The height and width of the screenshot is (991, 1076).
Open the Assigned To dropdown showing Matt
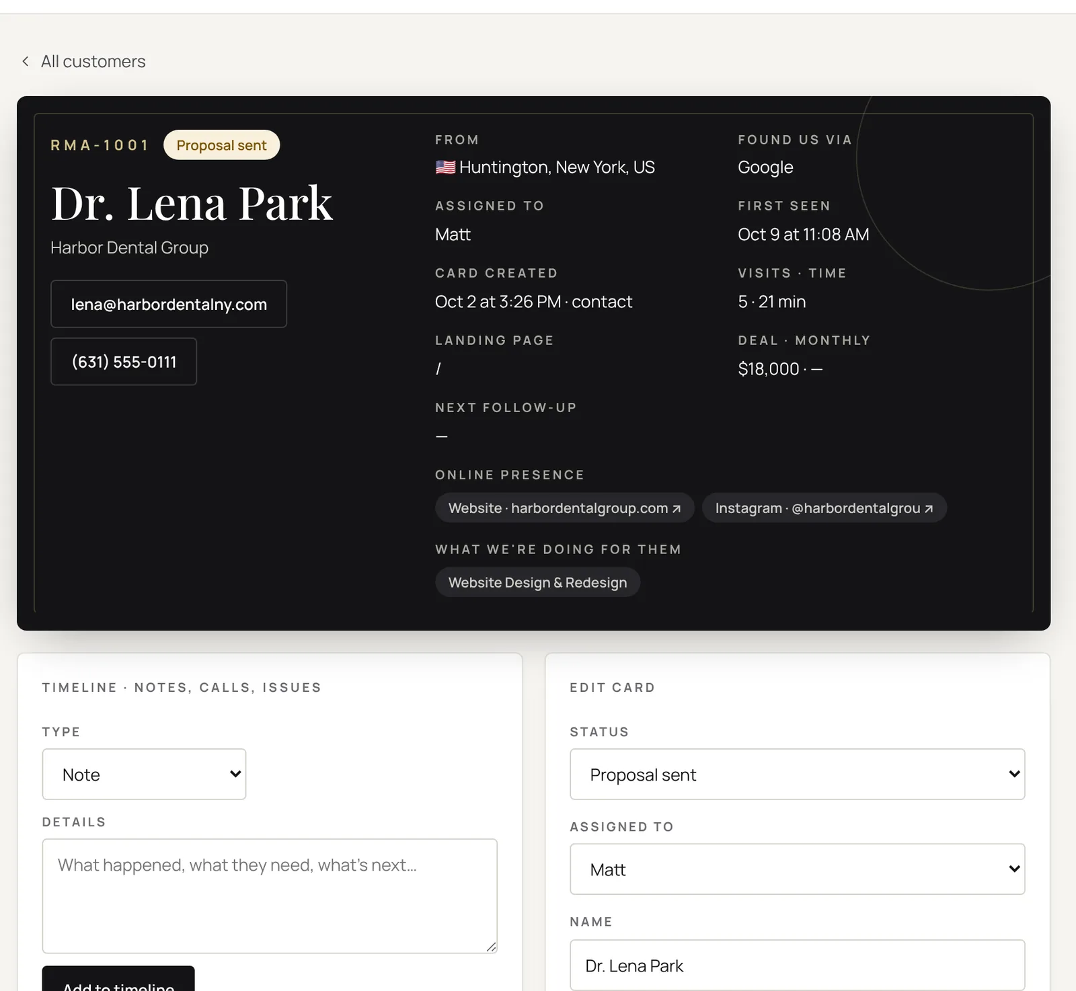click(x=797, y=869)
